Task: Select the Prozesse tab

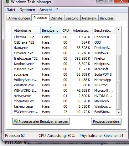Action: click(40, 18)
